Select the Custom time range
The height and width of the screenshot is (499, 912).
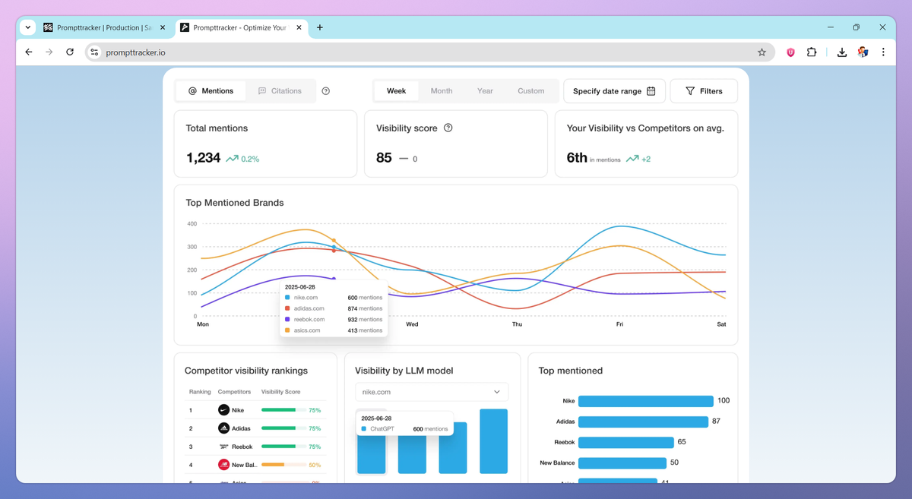[531, 91]
